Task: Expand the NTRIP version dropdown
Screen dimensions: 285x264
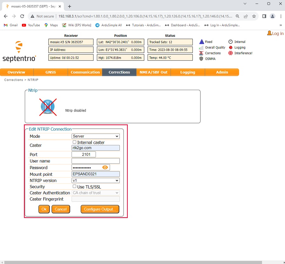Action: pos(96,181)
